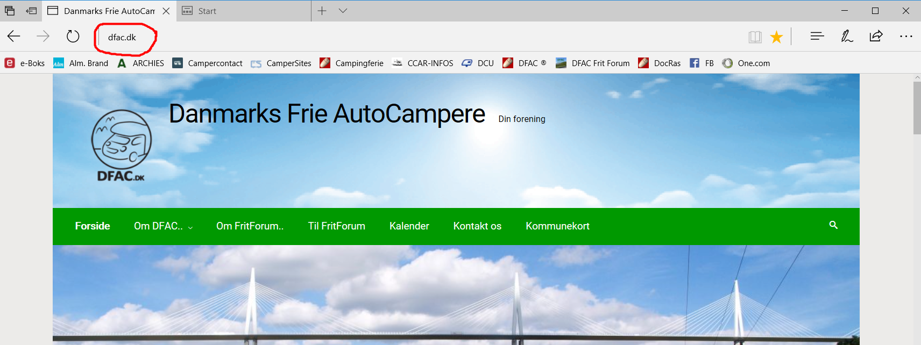
Task: Open the Kalender page
Action: [409, 226]
